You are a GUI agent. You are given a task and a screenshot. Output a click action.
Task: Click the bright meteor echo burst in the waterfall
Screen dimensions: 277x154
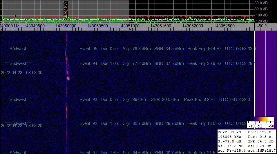[x=68, y=78]
